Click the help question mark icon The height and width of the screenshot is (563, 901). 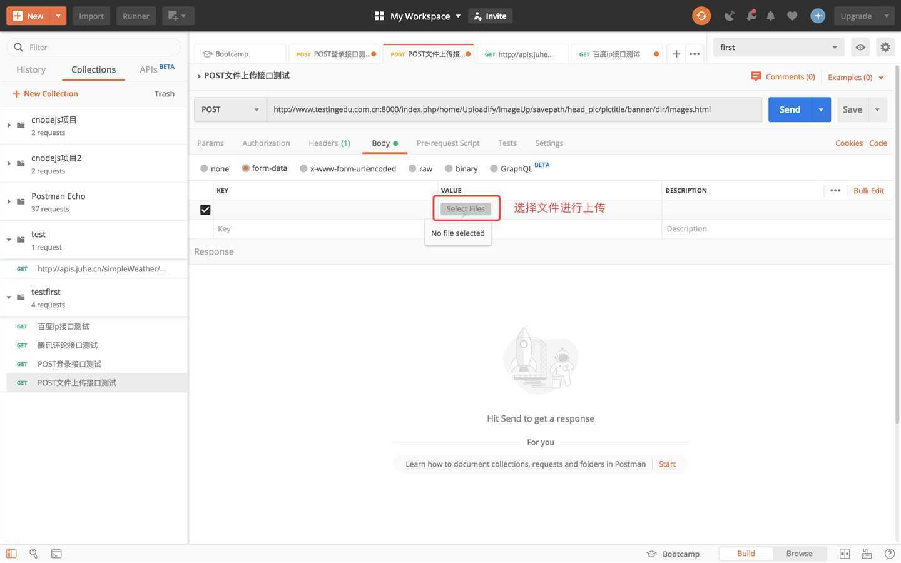coord(890,554)
